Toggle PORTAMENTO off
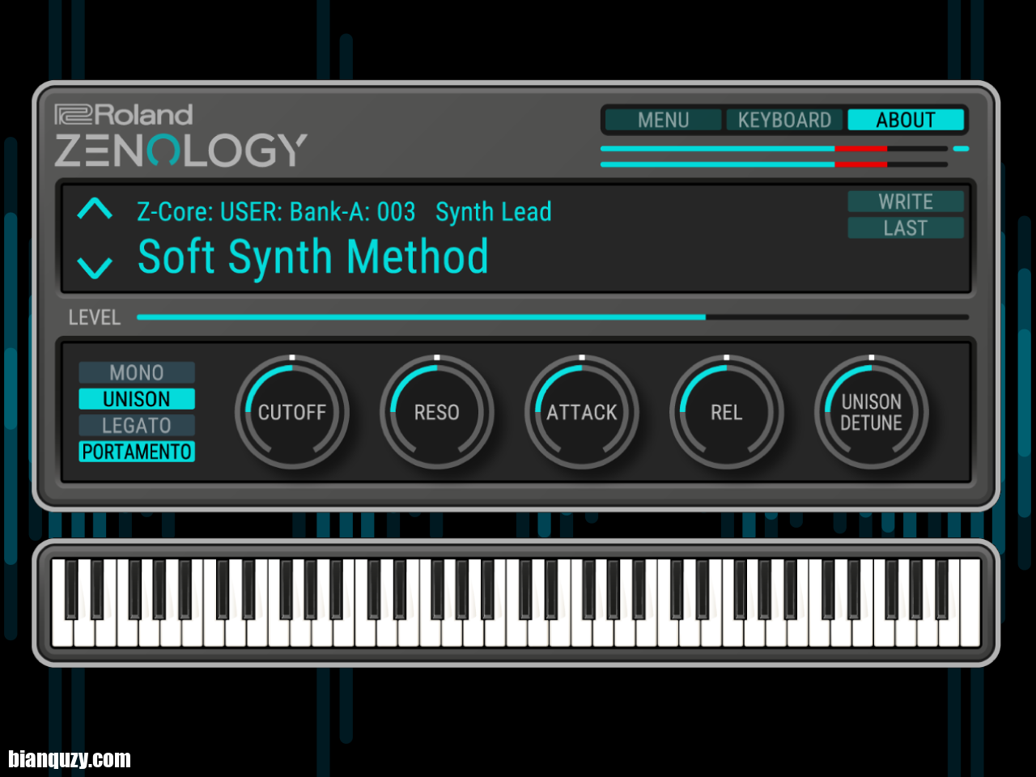Screen dimensions: 1036x777 pos(137,452)
